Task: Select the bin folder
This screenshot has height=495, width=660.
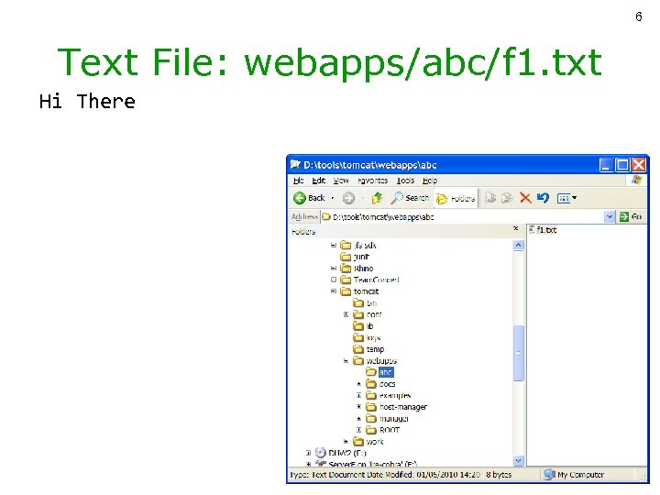Action: click(x=365, y=302)
